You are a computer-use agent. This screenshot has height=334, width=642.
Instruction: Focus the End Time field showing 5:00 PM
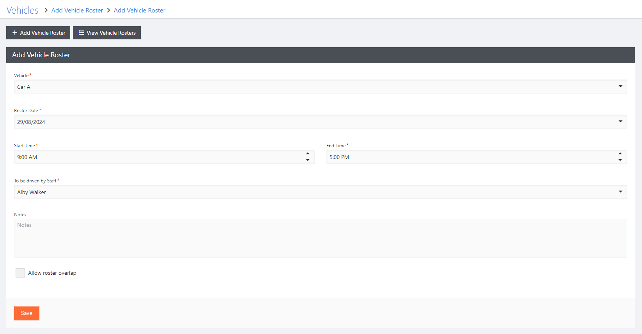(x=477, y=157)
